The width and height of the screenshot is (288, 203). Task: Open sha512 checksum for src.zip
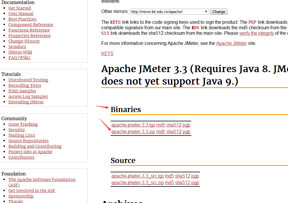[183, 183]
